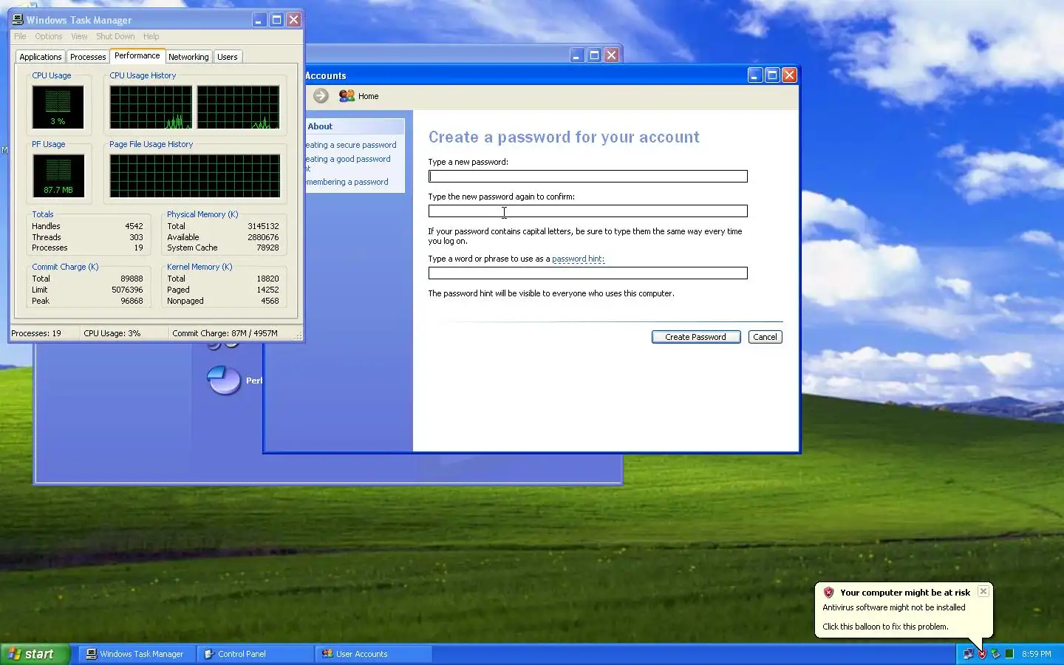This screenshot has height=665, width=1064.
Task: Focus the 'Type a new password' field
Action: 587,176
